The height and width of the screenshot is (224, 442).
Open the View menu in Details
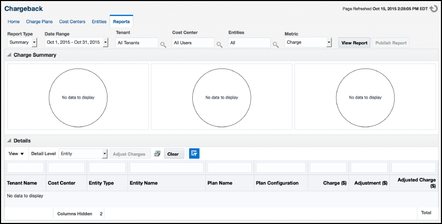[x=16, y=154]
